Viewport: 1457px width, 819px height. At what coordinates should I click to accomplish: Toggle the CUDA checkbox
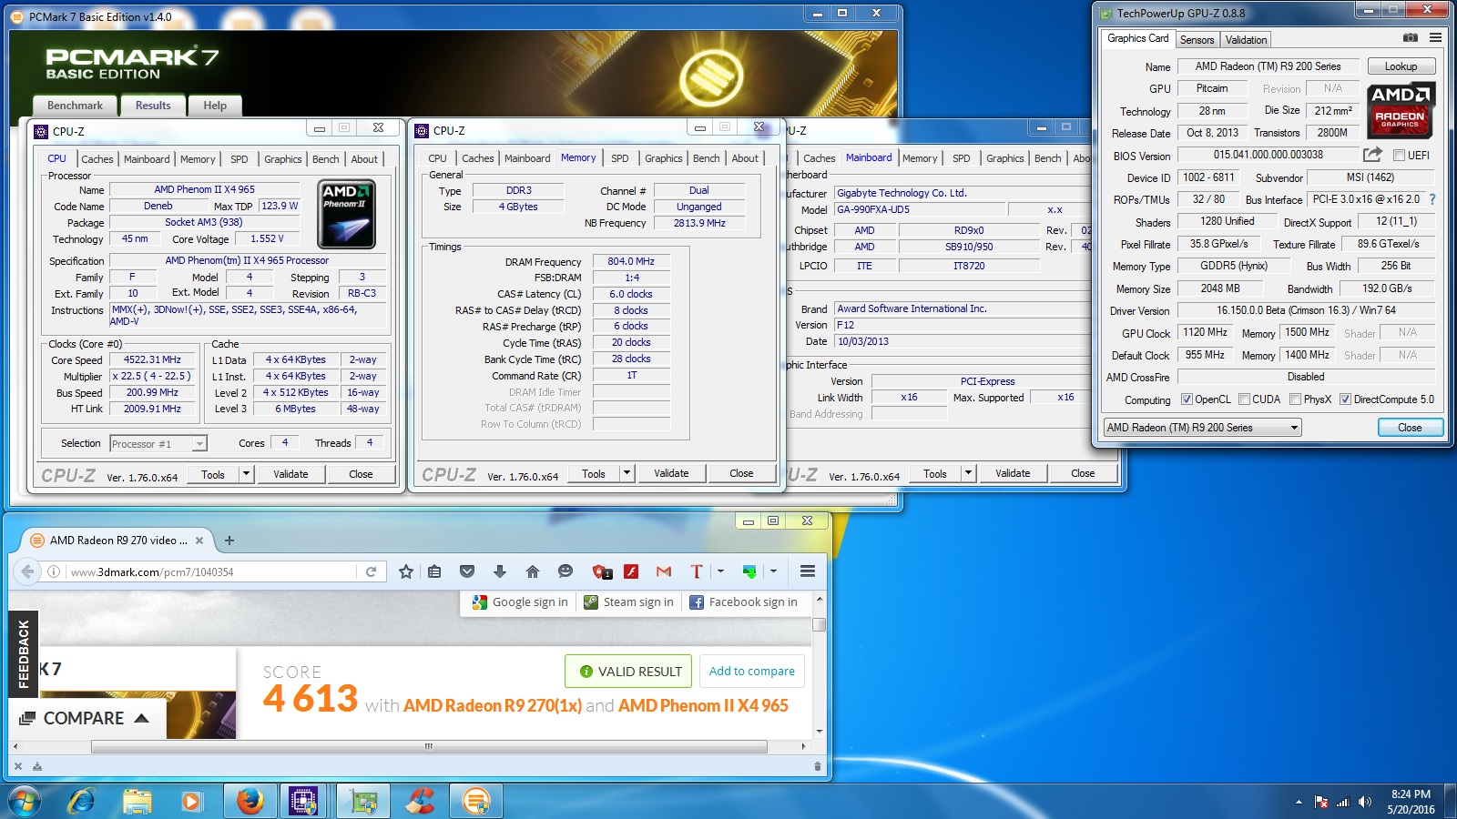point(1244,399)
